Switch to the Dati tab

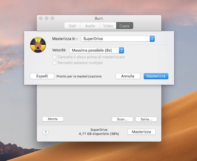point(72,26)
